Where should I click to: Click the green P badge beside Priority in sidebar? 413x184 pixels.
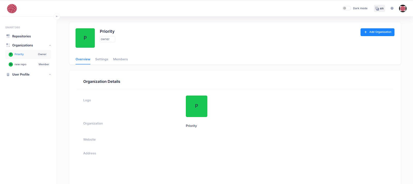pos(11,54)
